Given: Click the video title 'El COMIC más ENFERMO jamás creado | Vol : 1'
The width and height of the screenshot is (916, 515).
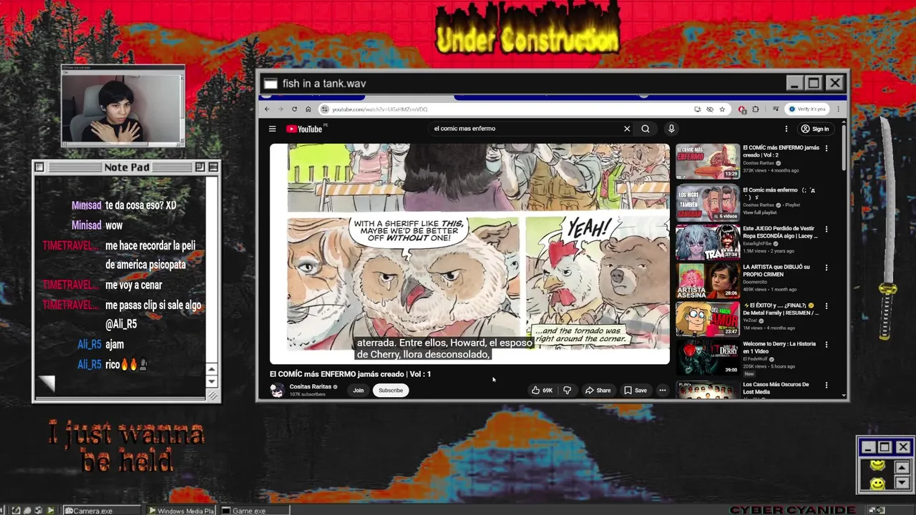Looking at the screenshot, I should click(350, 374).
